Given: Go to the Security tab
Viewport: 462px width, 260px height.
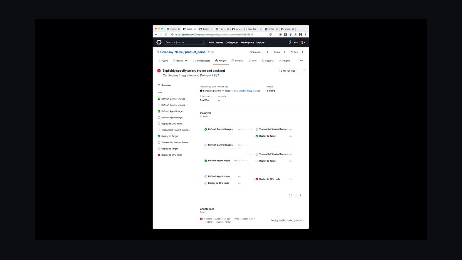Looking at the screenshot, I should tap(268, 60).
